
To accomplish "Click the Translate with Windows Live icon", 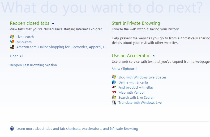I will pos(114,102).
